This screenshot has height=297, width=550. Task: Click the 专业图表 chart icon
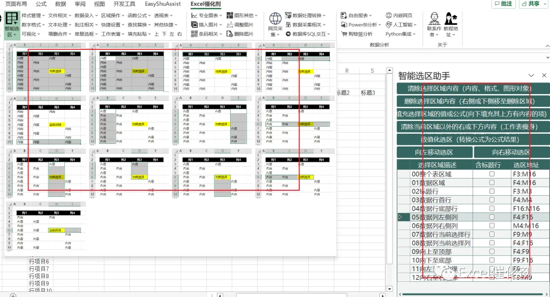coord(195,15)
